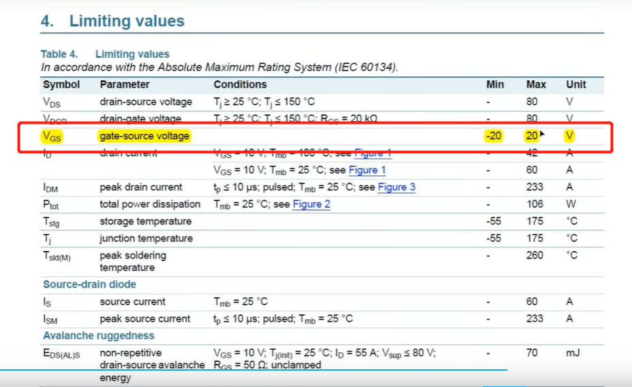Open the Figure 1 link in the Tmb = 100 °C row
The width and height of the screenshot is (632, 387).
373,153
